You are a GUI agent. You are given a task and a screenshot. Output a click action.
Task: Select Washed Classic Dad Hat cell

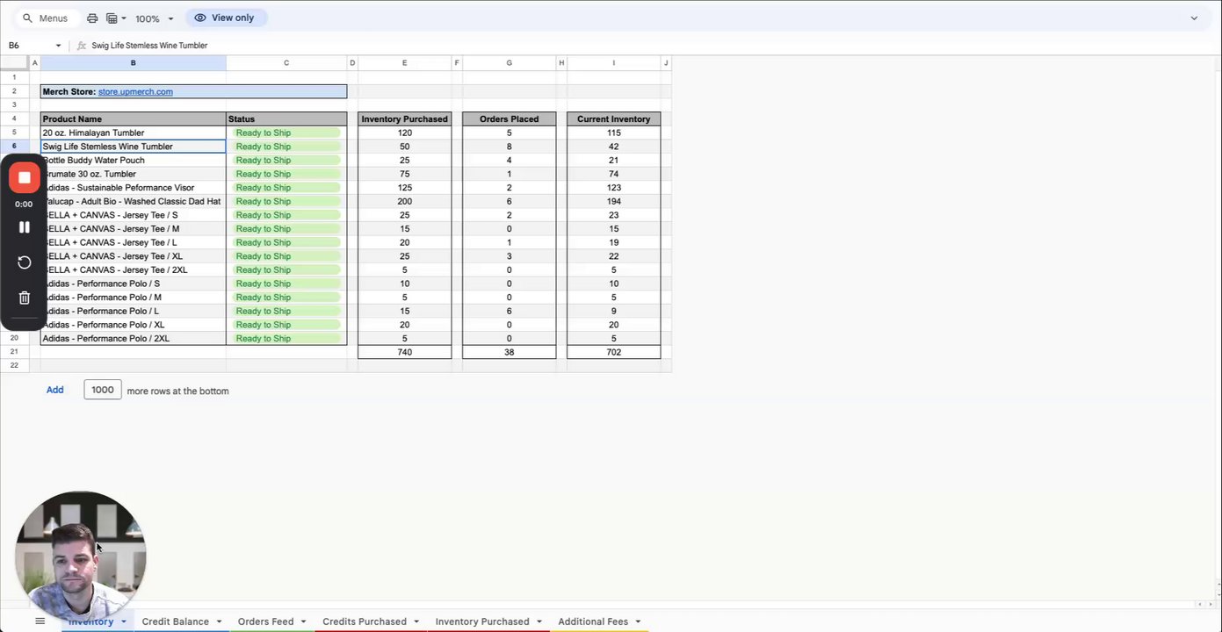133,202
